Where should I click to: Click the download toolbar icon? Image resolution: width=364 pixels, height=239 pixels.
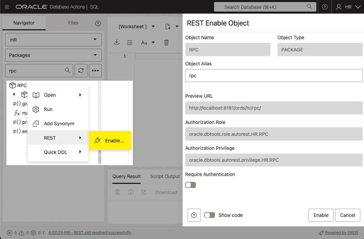[117, 42]
